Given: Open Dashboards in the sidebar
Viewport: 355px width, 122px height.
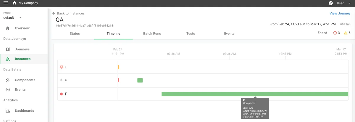Looking at the screenshot, I should pos(24,111).
